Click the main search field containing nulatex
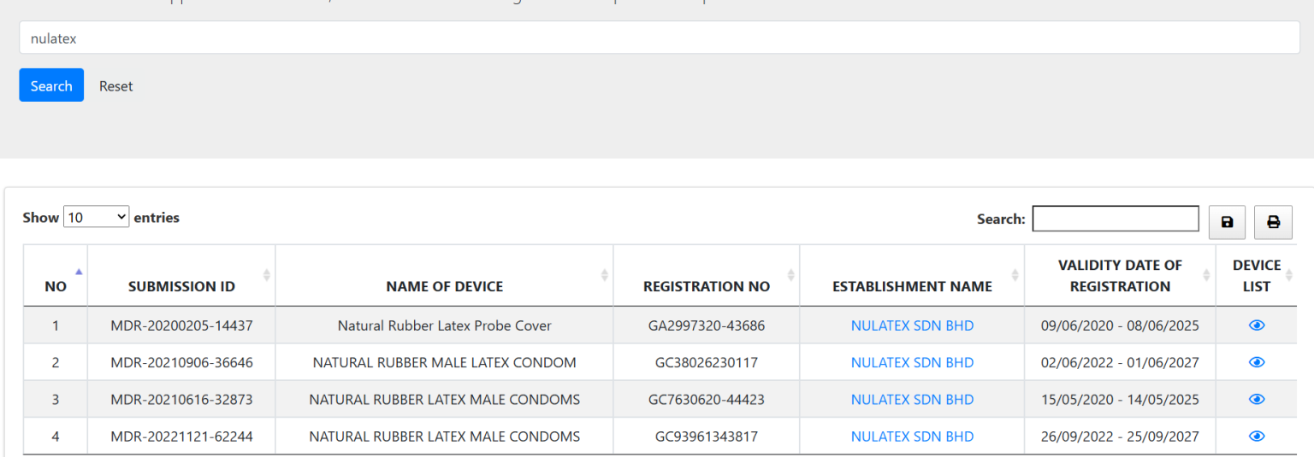The image size is (1314, 457). (x=659, y=38)
